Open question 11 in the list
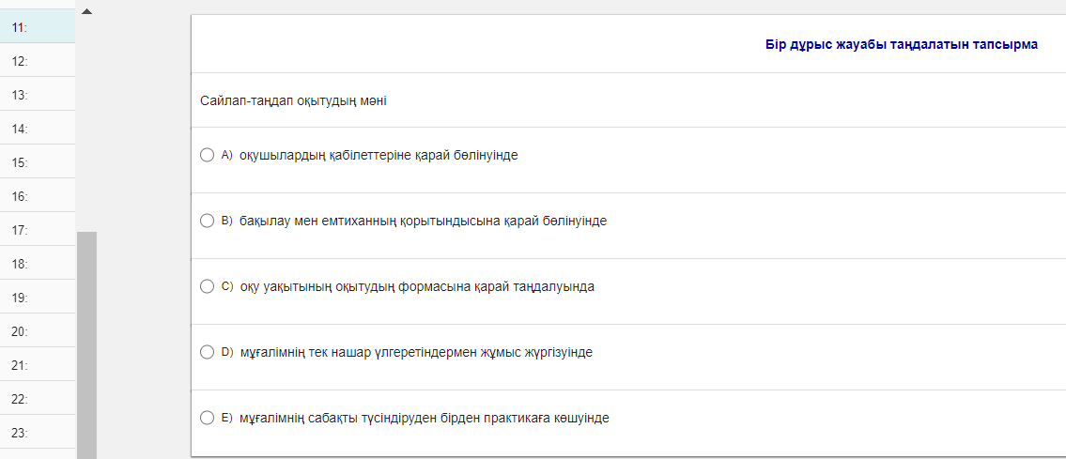 [38, 27]
